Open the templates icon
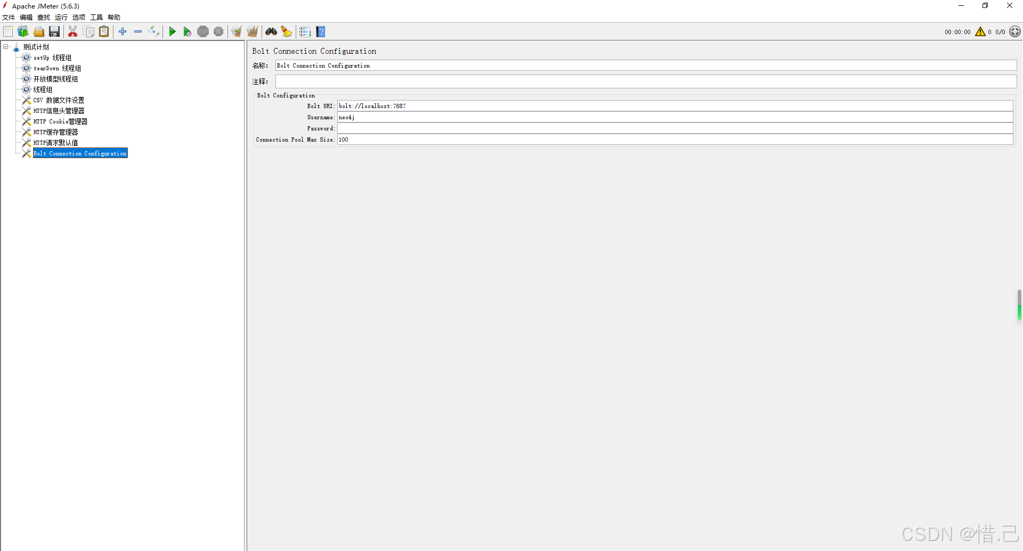Screen dimensions: 1023x551 click(x=23, y=32)
